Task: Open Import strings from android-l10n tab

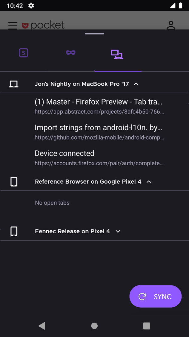Action: pos(99,132)
